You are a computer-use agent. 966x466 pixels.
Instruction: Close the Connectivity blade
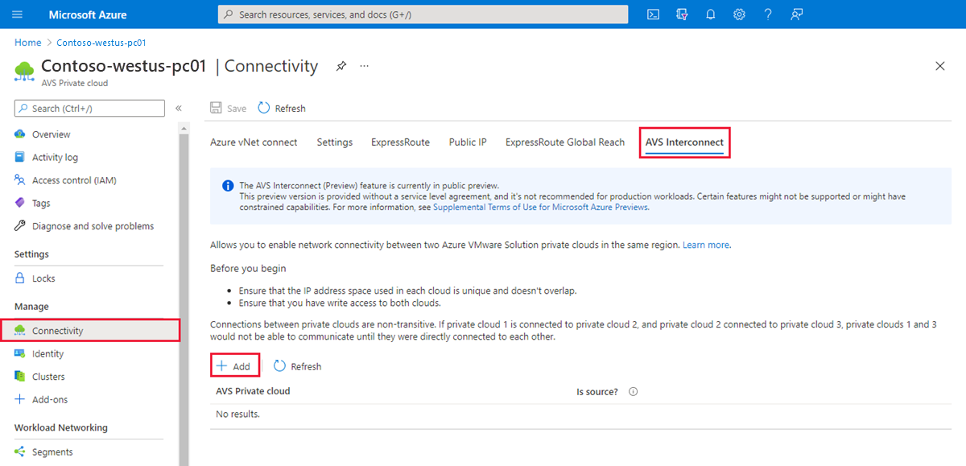click(939, 66)
